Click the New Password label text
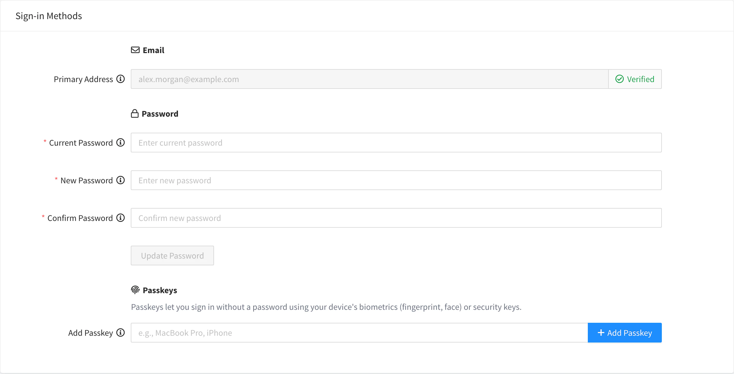 [87, 181]
